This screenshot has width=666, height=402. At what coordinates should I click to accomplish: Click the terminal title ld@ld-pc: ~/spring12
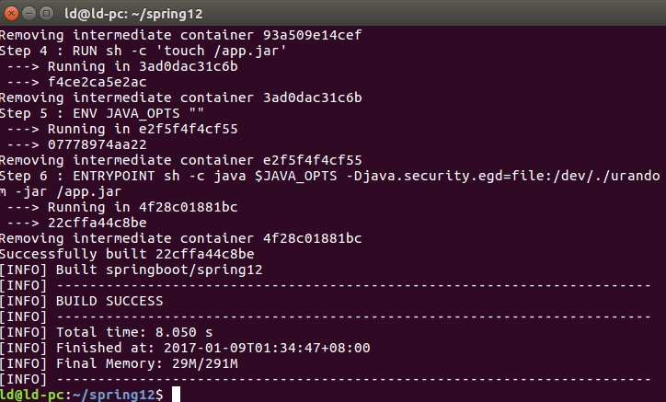pyautogui.click(x=133, y=14)
